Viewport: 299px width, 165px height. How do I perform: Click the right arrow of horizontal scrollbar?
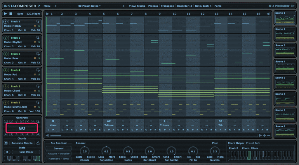(260, 135)
